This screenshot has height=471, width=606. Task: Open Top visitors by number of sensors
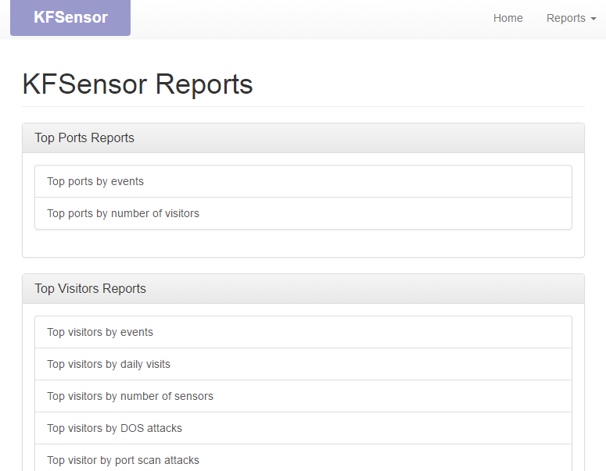303,397
